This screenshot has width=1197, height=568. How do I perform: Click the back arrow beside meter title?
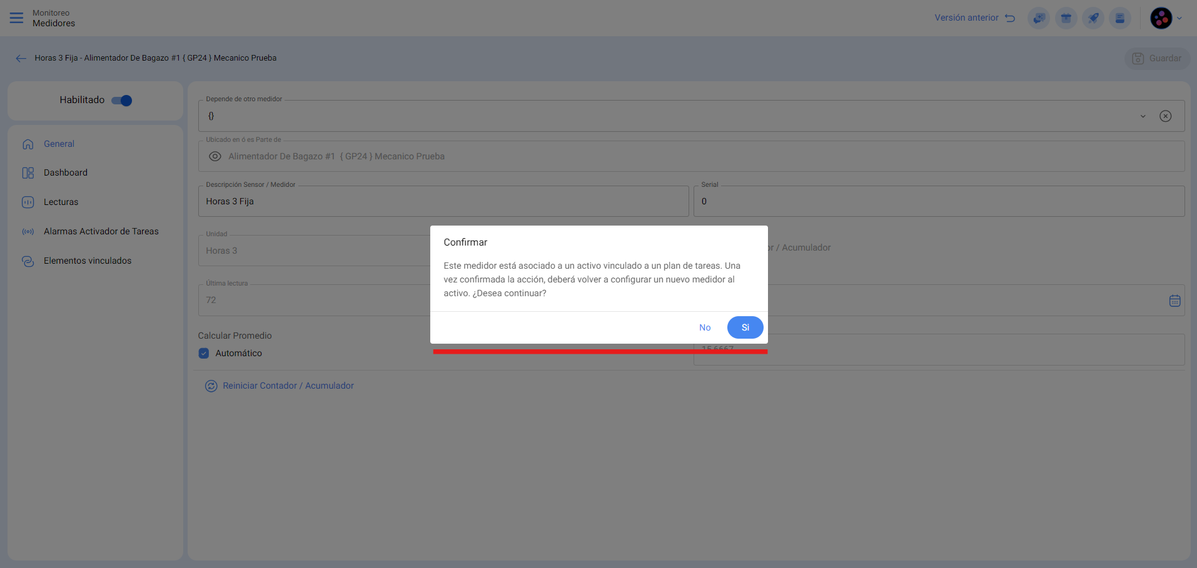[x=21, y=58]
